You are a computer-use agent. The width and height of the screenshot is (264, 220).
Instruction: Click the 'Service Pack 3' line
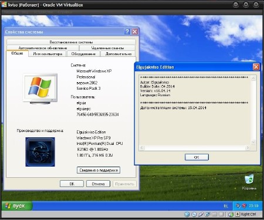(89, 89)
